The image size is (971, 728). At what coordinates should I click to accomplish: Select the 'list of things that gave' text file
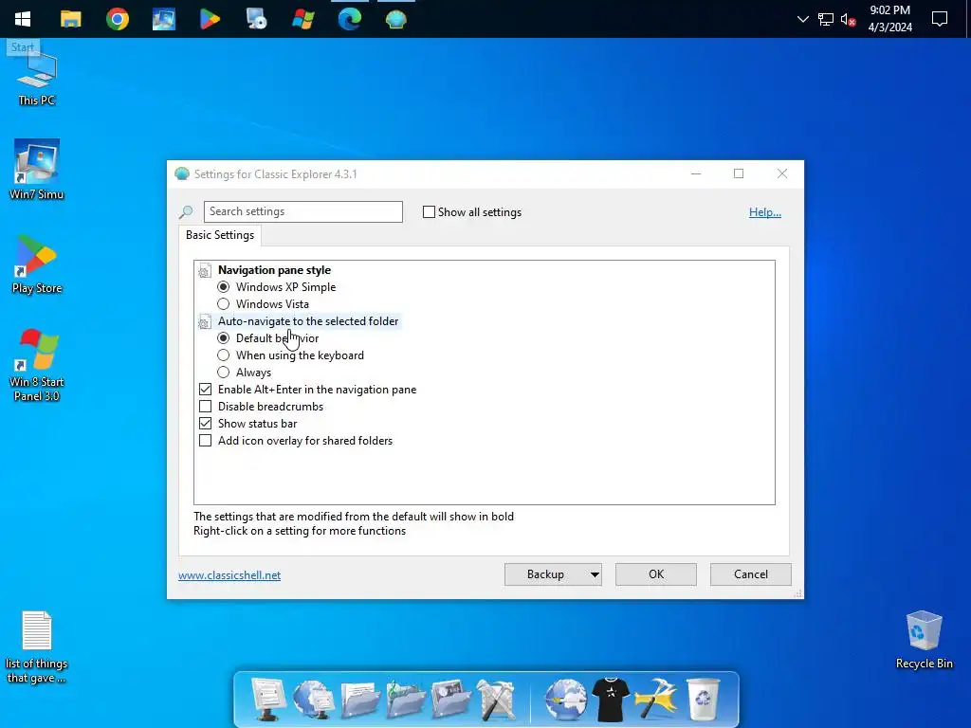[x=37, y=647]
